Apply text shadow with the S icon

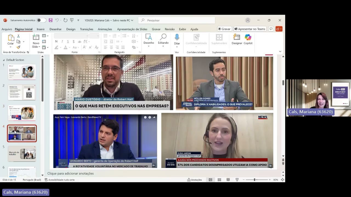(x=74, y=42)
